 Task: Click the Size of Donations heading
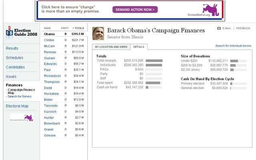196,56
